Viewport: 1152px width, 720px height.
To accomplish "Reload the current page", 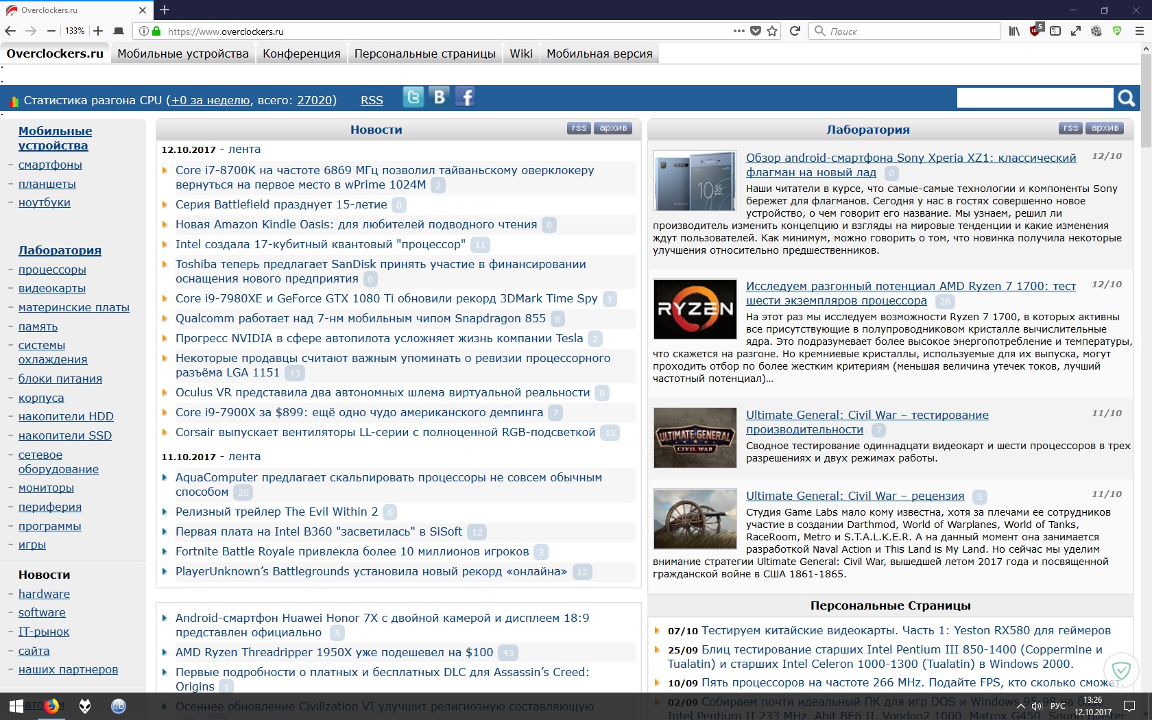I will coord(795,31).
